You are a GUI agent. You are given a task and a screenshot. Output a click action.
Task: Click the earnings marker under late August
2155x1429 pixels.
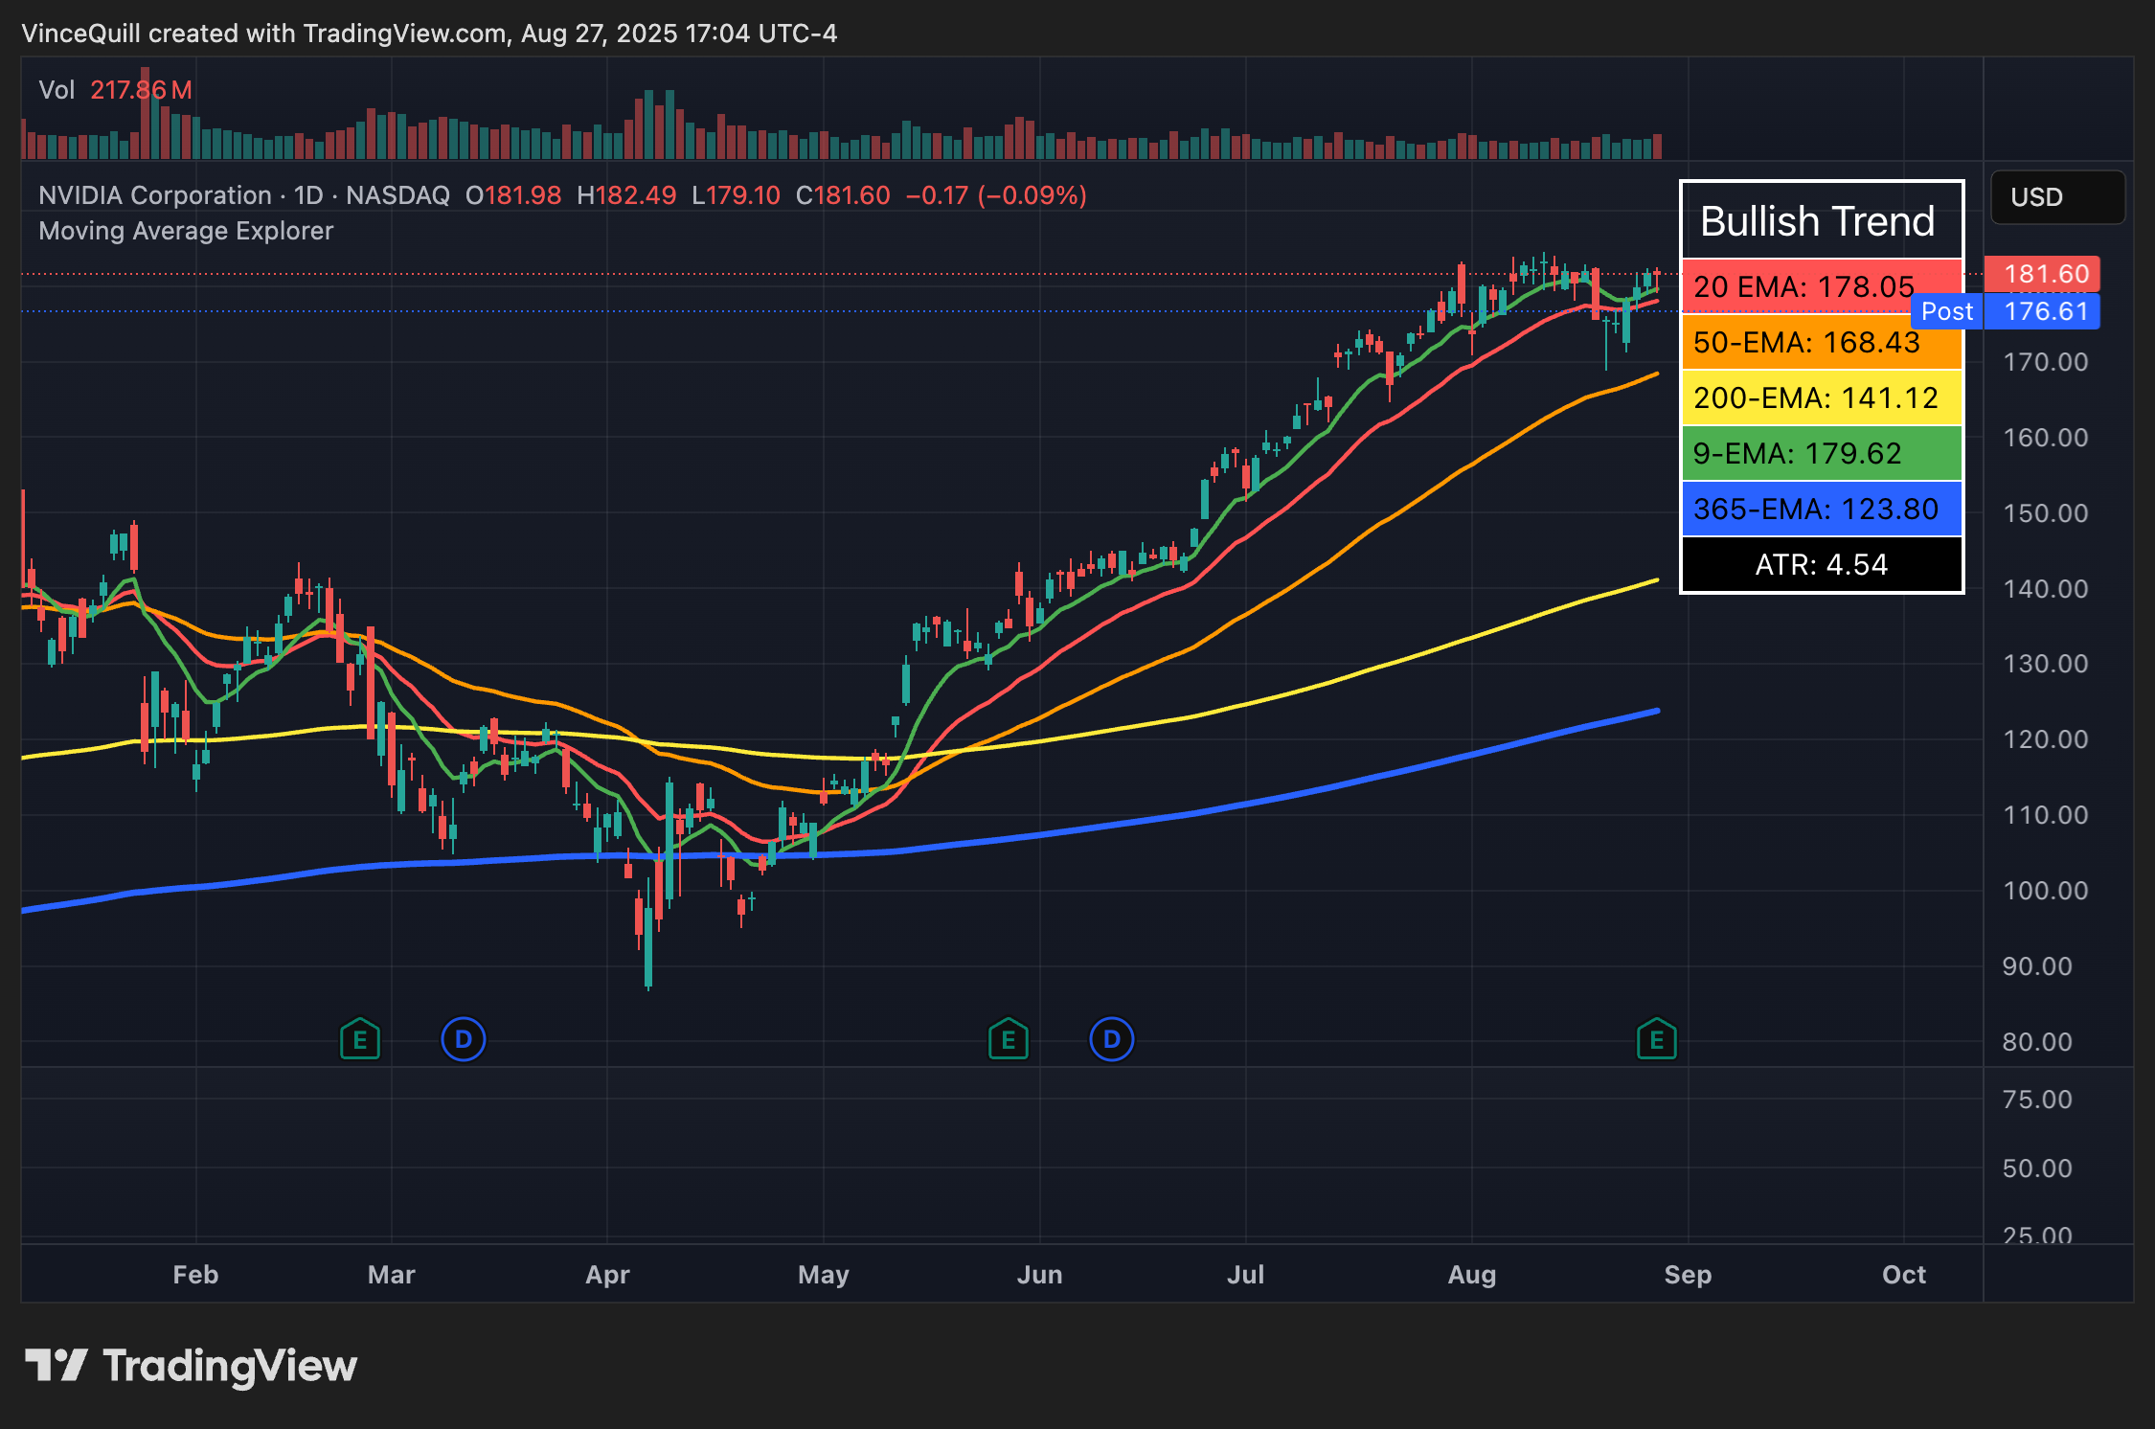tap(1657, 1039)
